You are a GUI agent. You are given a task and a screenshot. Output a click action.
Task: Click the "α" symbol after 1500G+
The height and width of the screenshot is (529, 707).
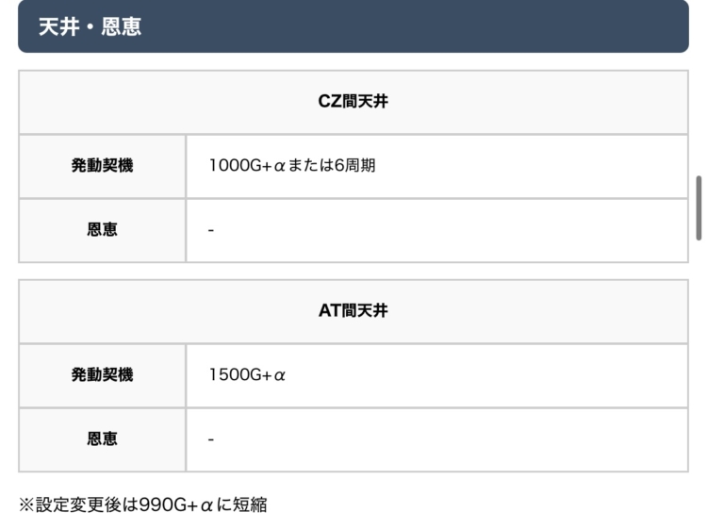(279, 375)
